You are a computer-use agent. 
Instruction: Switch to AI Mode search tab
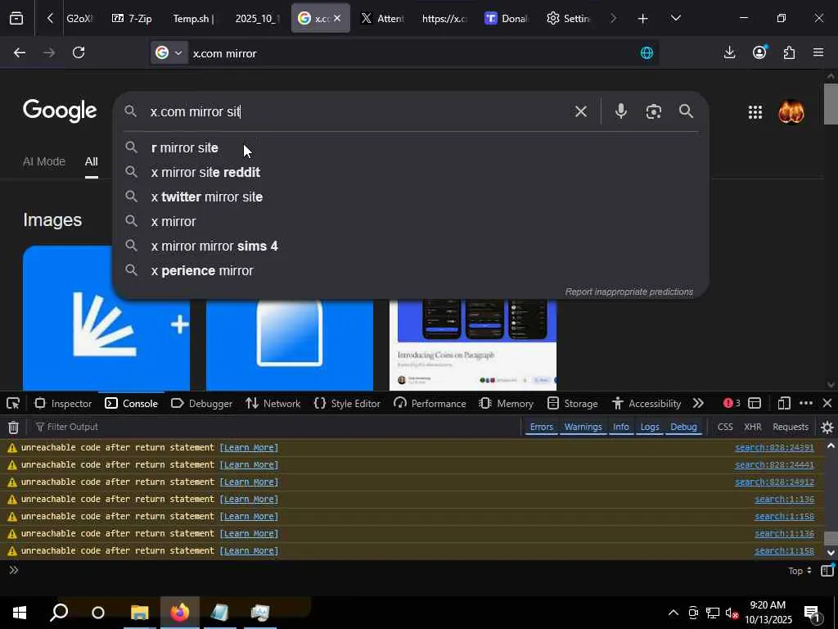pos(44,161)
